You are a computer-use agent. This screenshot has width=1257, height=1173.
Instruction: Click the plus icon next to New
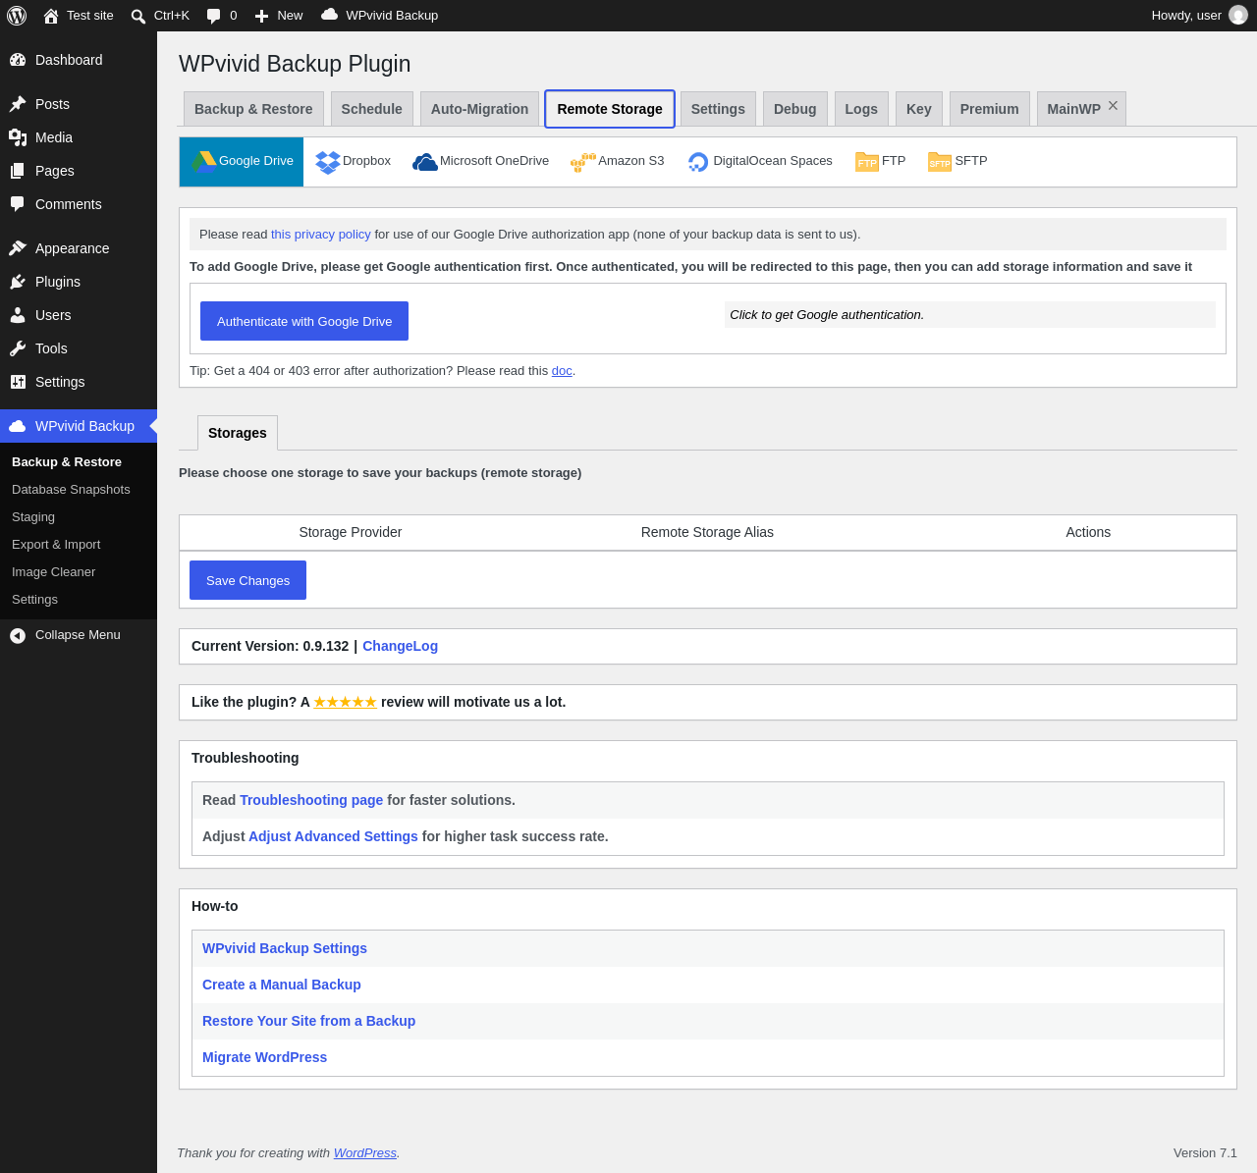pyautogui.click(x=261, y=16)
